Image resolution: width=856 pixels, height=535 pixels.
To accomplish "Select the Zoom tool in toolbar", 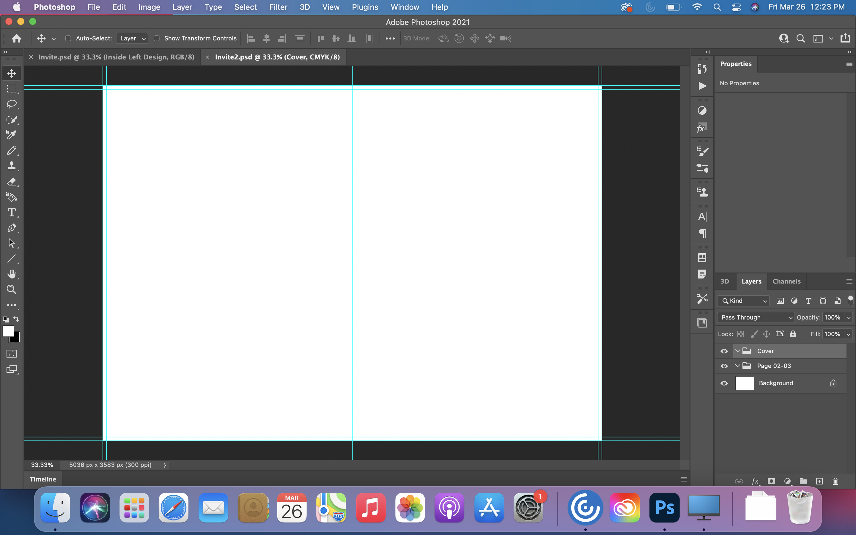I will (x=11, y=289).
